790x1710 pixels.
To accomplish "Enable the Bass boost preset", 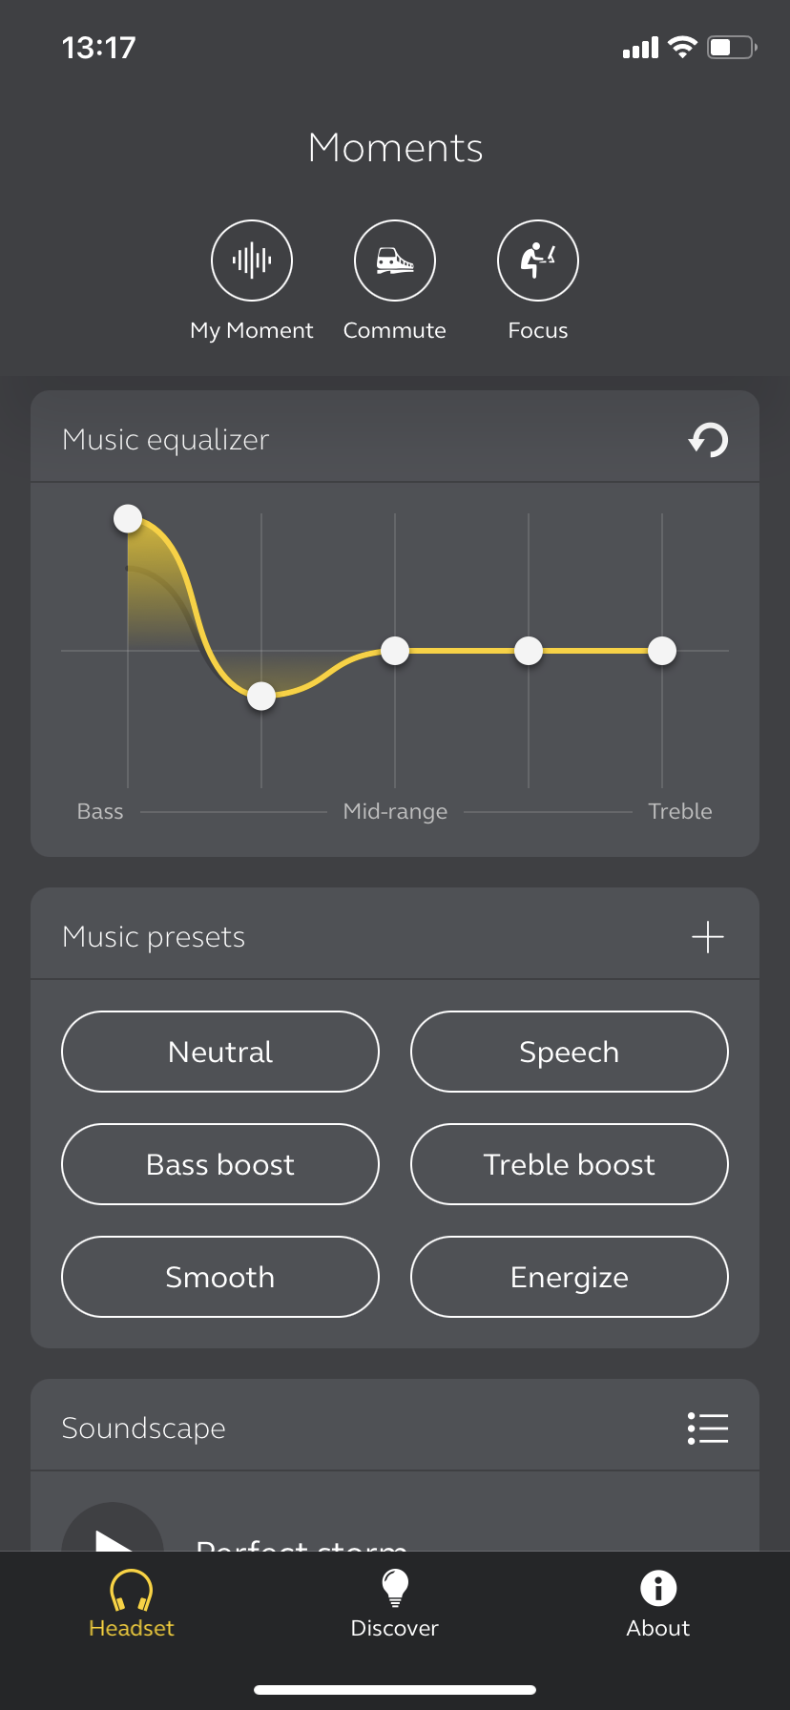I will point(220,1164).
